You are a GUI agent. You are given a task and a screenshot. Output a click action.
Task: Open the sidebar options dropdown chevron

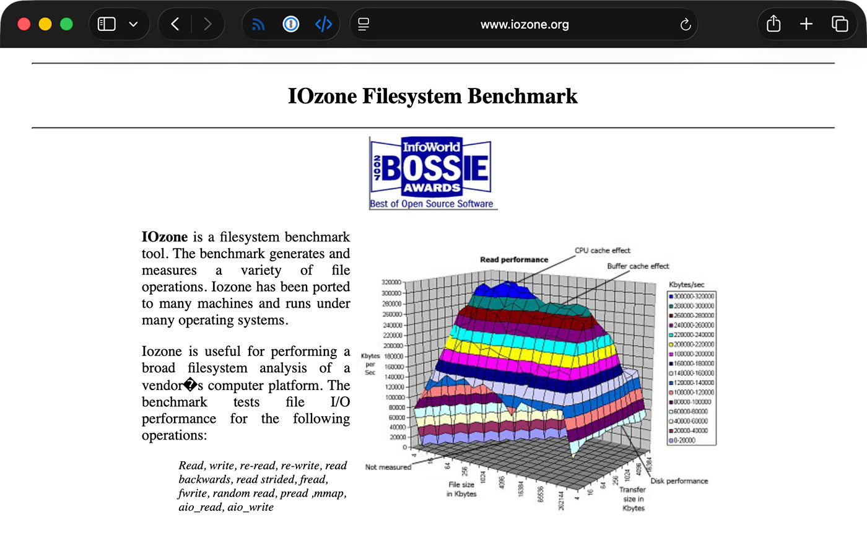pyautogui.click(x=133, y=25)
